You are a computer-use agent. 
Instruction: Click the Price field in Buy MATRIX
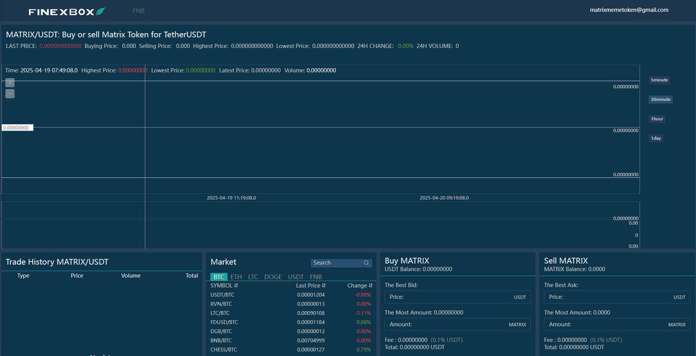point(458,296)
